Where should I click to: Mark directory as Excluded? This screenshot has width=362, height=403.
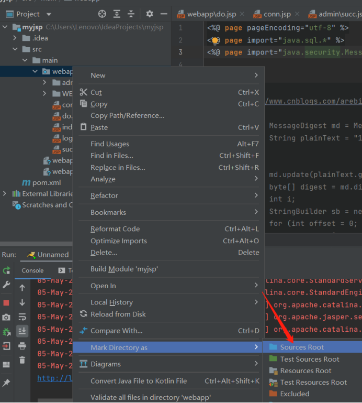[x=295, y=394]
